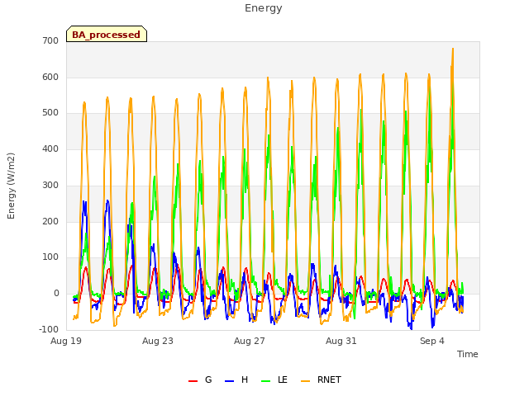Click the Aug 19 x-axis label
Image resolution: width=529 pixels, height=396 pixels.
pos(66,341)
